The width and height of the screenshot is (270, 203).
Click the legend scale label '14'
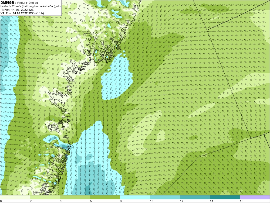pyautogui.click(x=211, y=201)
